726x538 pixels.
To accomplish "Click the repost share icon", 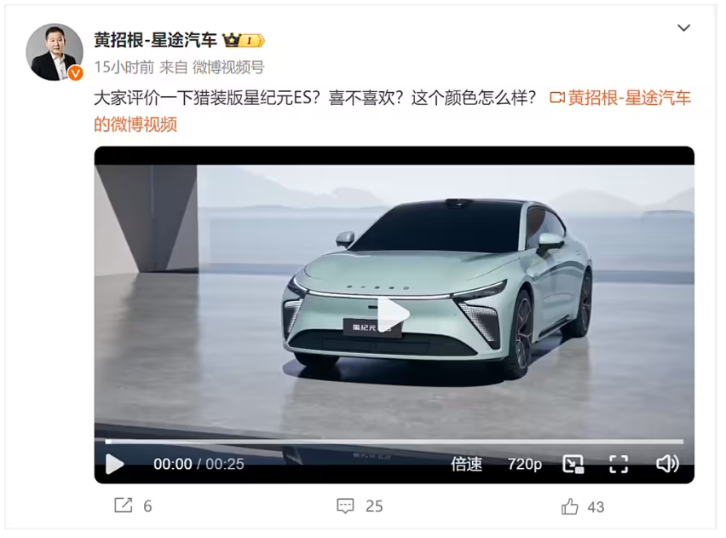I will pos(124,506).
